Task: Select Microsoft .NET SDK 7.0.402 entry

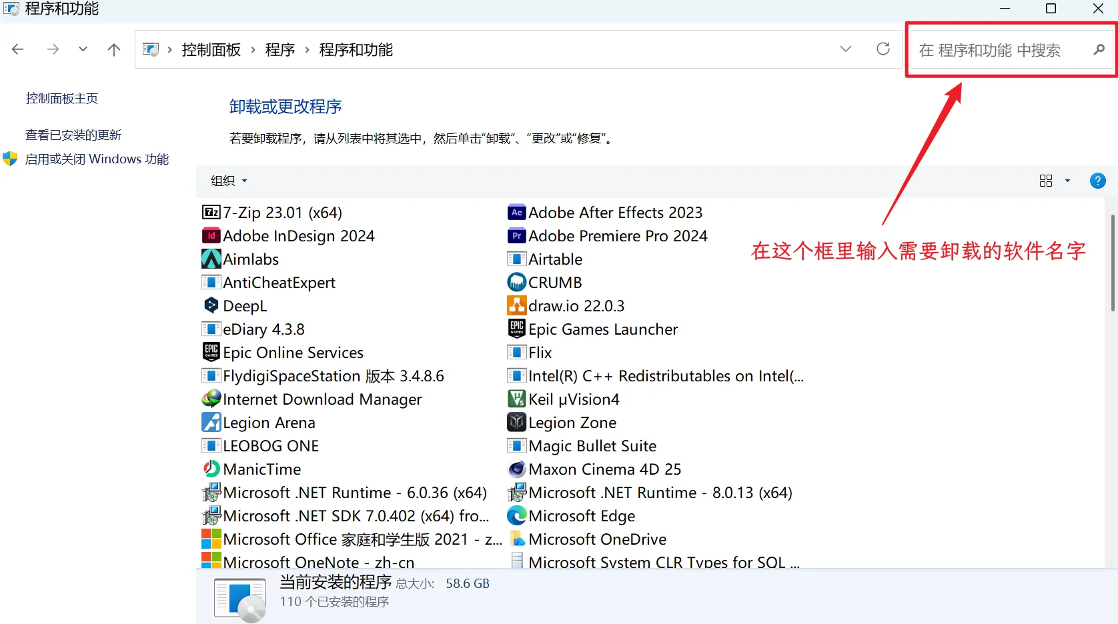Action: click(356, 516)
